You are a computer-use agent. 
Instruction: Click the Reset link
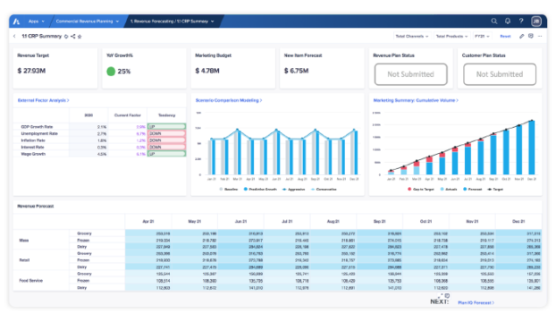pyautogui.click(x=505, y=36)
